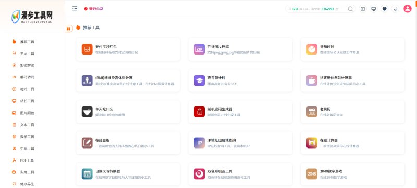Collapse the sidebar with the menu toggle icon

75,8
